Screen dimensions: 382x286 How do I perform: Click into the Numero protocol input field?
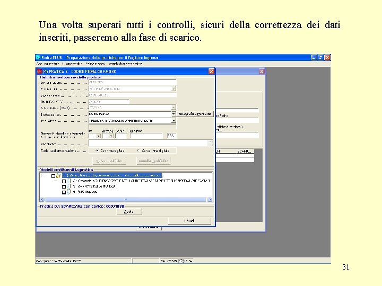(146, 136)
